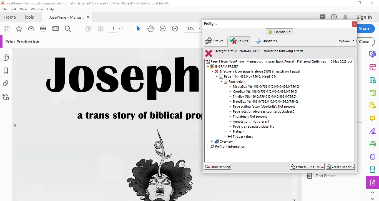Image resolution: width=379 pixels, height=201 pixels.
Task: Open the Window menu
Action: [x=37, y=9]
